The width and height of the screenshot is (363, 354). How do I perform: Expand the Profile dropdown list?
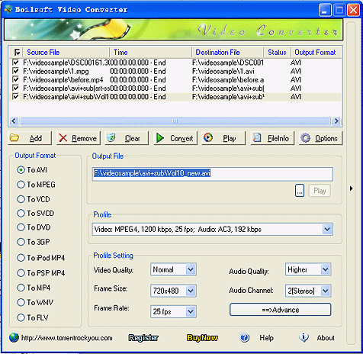tap(327, 230)
